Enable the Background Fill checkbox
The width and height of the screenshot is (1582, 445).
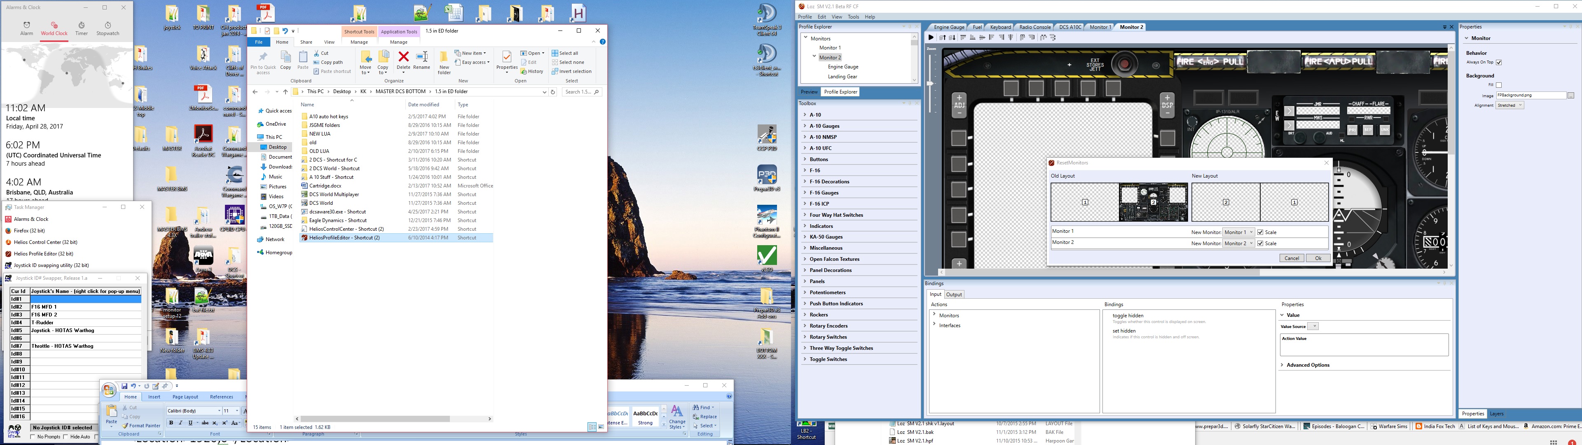(1498, 85)
